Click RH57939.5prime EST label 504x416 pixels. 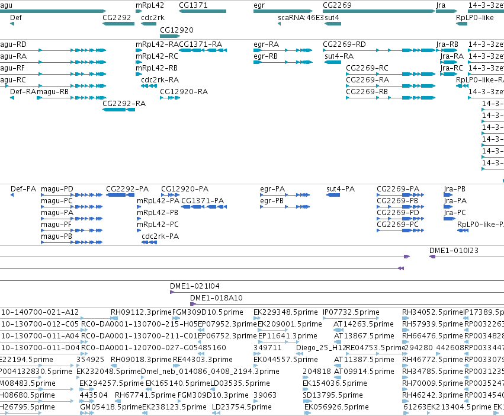pos(433,324)
